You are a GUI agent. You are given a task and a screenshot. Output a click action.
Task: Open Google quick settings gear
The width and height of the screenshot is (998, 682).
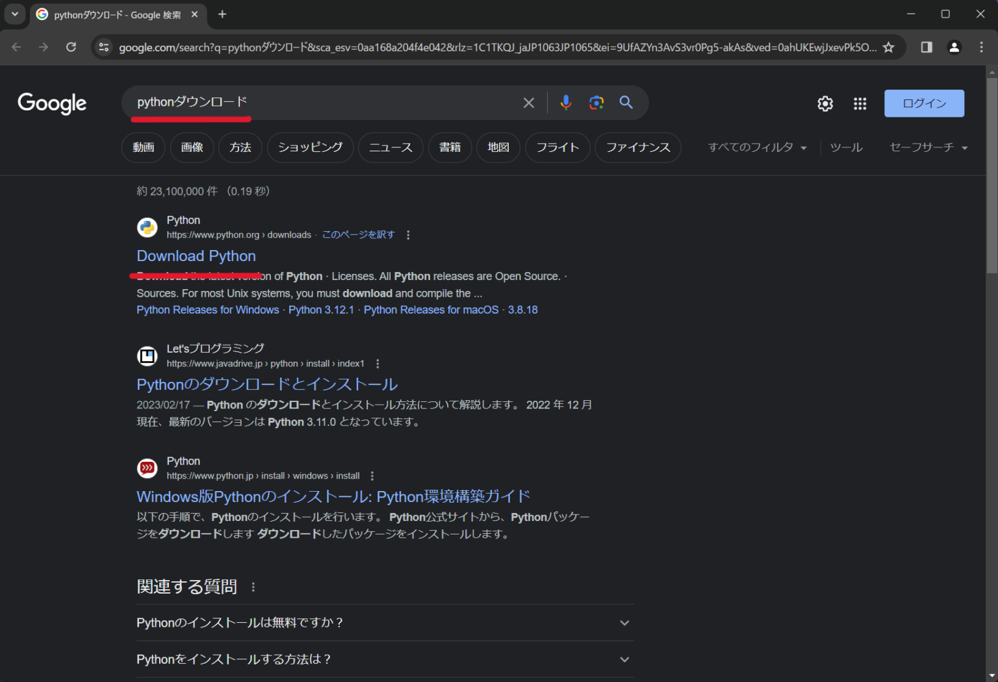click(825, 103)
